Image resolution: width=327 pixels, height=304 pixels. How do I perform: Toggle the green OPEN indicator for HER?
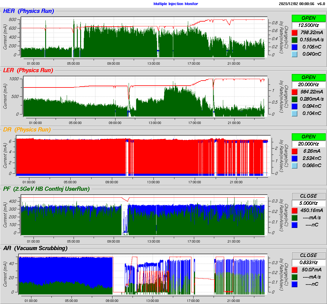[x=308, y=18]
